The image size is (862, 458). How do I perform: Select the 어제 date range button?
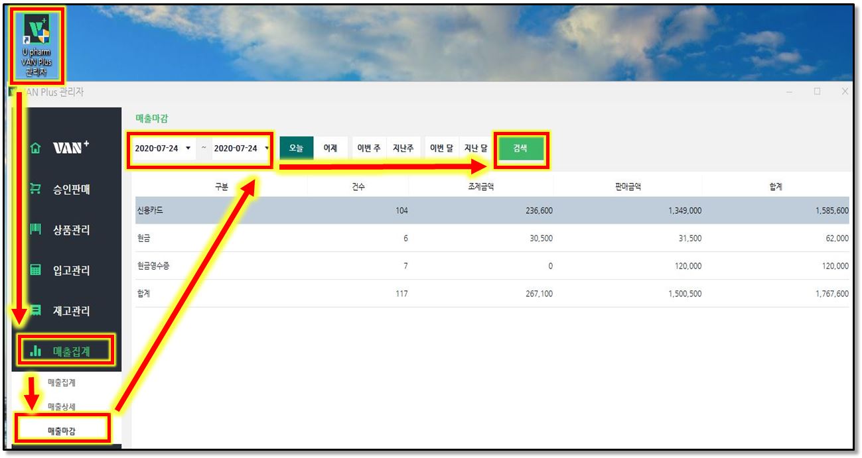coord(330,148)
